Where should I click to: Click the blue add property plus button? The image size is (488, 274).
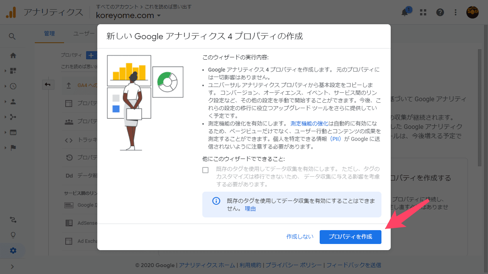pos(91,55)
